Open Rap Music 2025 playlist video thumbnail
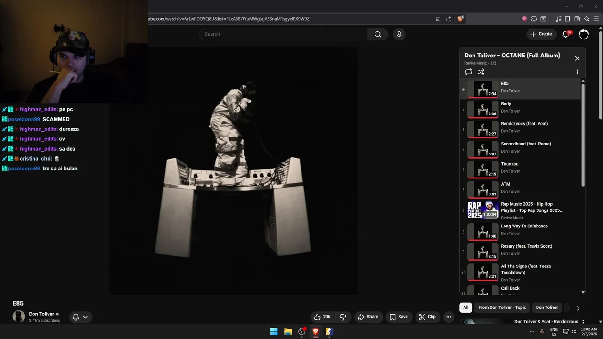Viewport: 603px width, 339px height. 482,210
